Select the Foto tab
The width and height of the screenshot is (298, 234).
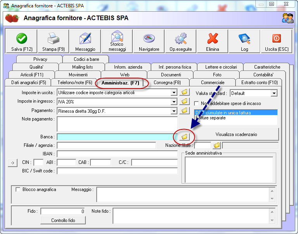[x=217, y=75]
